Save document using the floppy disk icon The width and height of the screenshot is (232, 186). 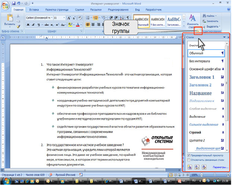(x=14, y=3)
